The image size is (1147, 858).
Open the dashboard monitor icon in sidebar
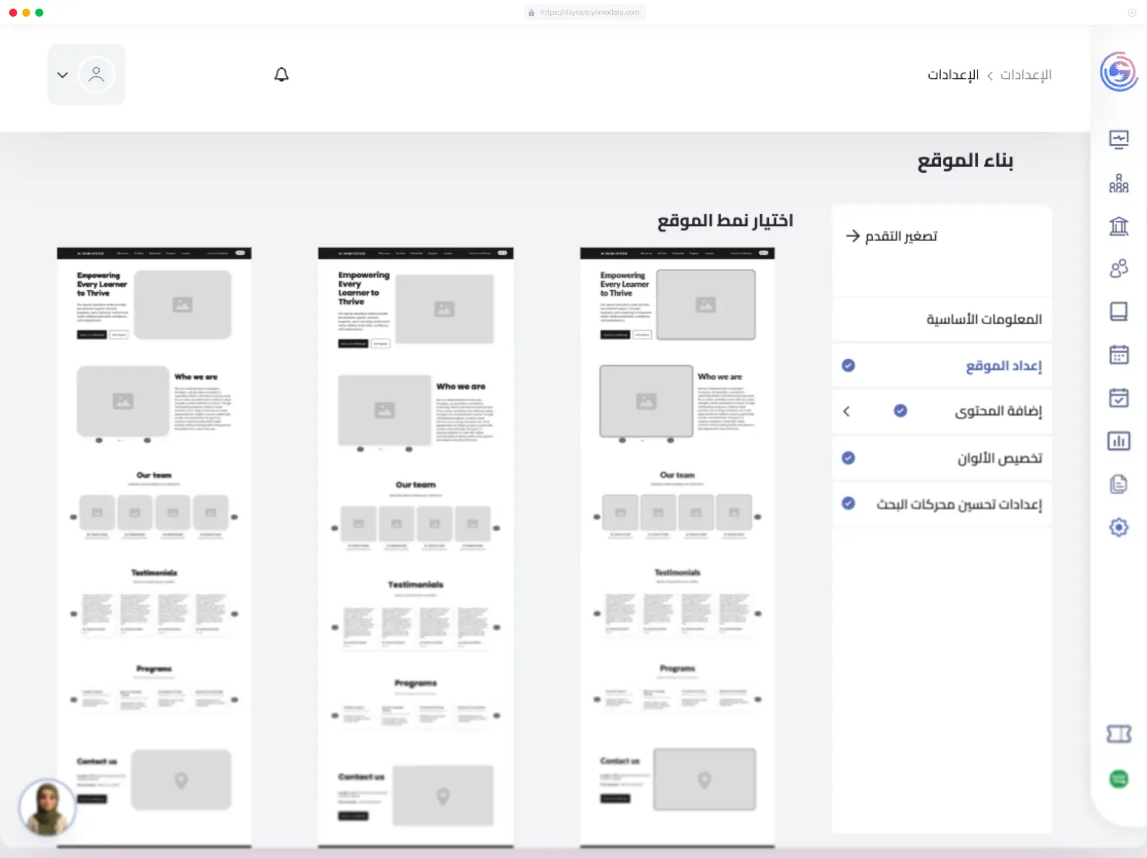click(x=1118, y=139)
